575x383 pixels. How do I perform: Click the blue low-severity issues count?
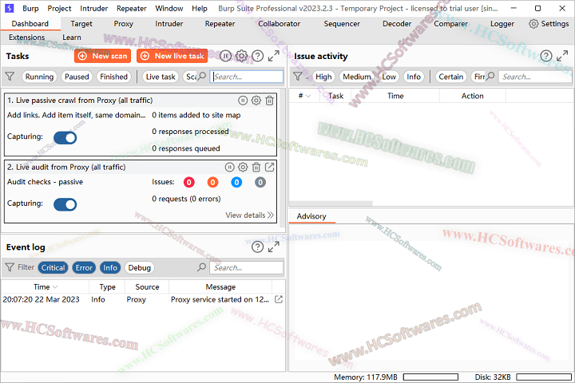236,182
